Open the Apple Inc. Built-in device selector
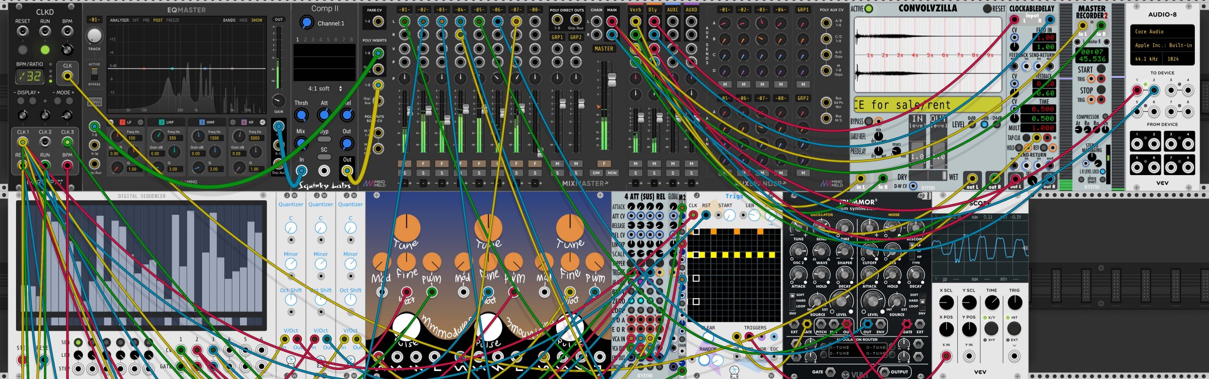Viewport: 1209px width, 379px height. pyautogui.click(x=1162, y=45)
